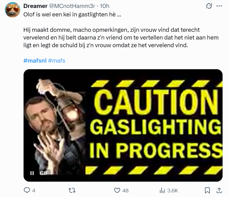This screenshot has width=231, height=197.
Task: Like the post with the heart icon
Action: (x=117, y=190)
